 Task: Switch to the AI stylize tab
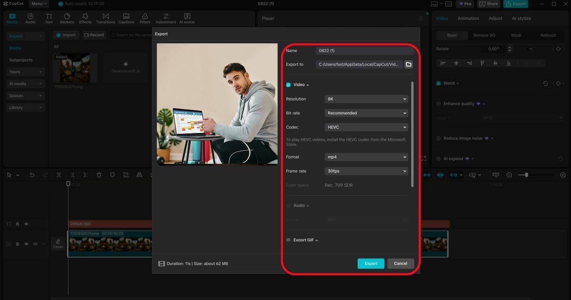(521, 18)
